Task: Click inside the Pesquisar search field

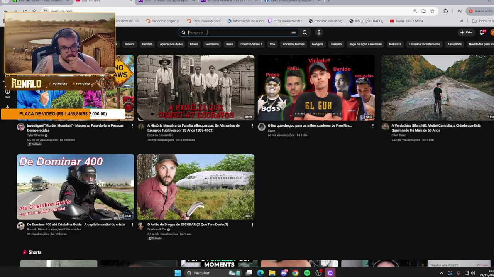Action: (x=237, y=32)
